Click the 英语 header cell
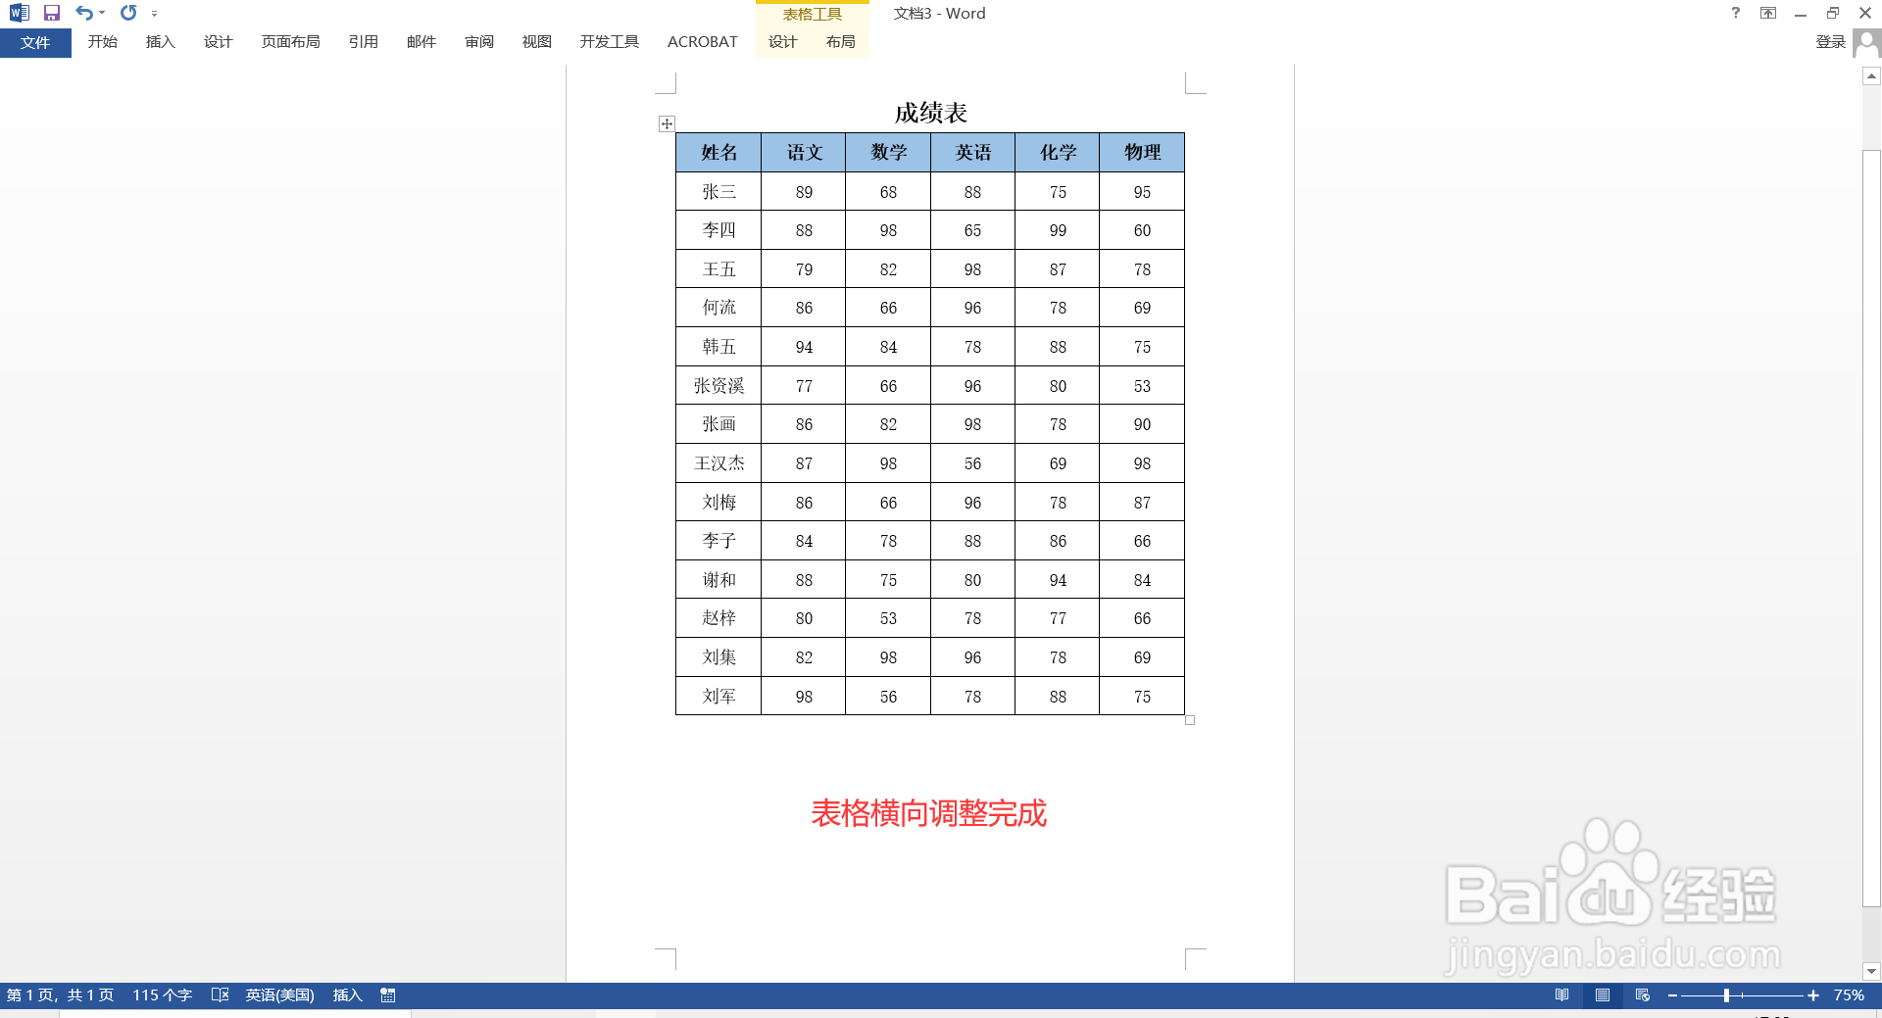This screenshot has height=1018, width=1882. pyautogui.click(x=972, y=153)
